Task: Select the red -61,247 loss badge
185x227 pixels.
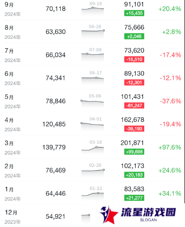Action: click(x=134, y=106)
